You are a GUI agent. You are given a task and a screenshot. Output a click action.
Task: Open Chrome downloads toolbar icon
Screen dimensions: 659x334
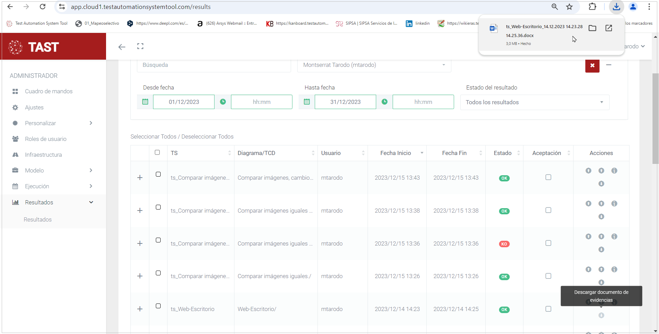pyautogui.click(x=616, y=7)
